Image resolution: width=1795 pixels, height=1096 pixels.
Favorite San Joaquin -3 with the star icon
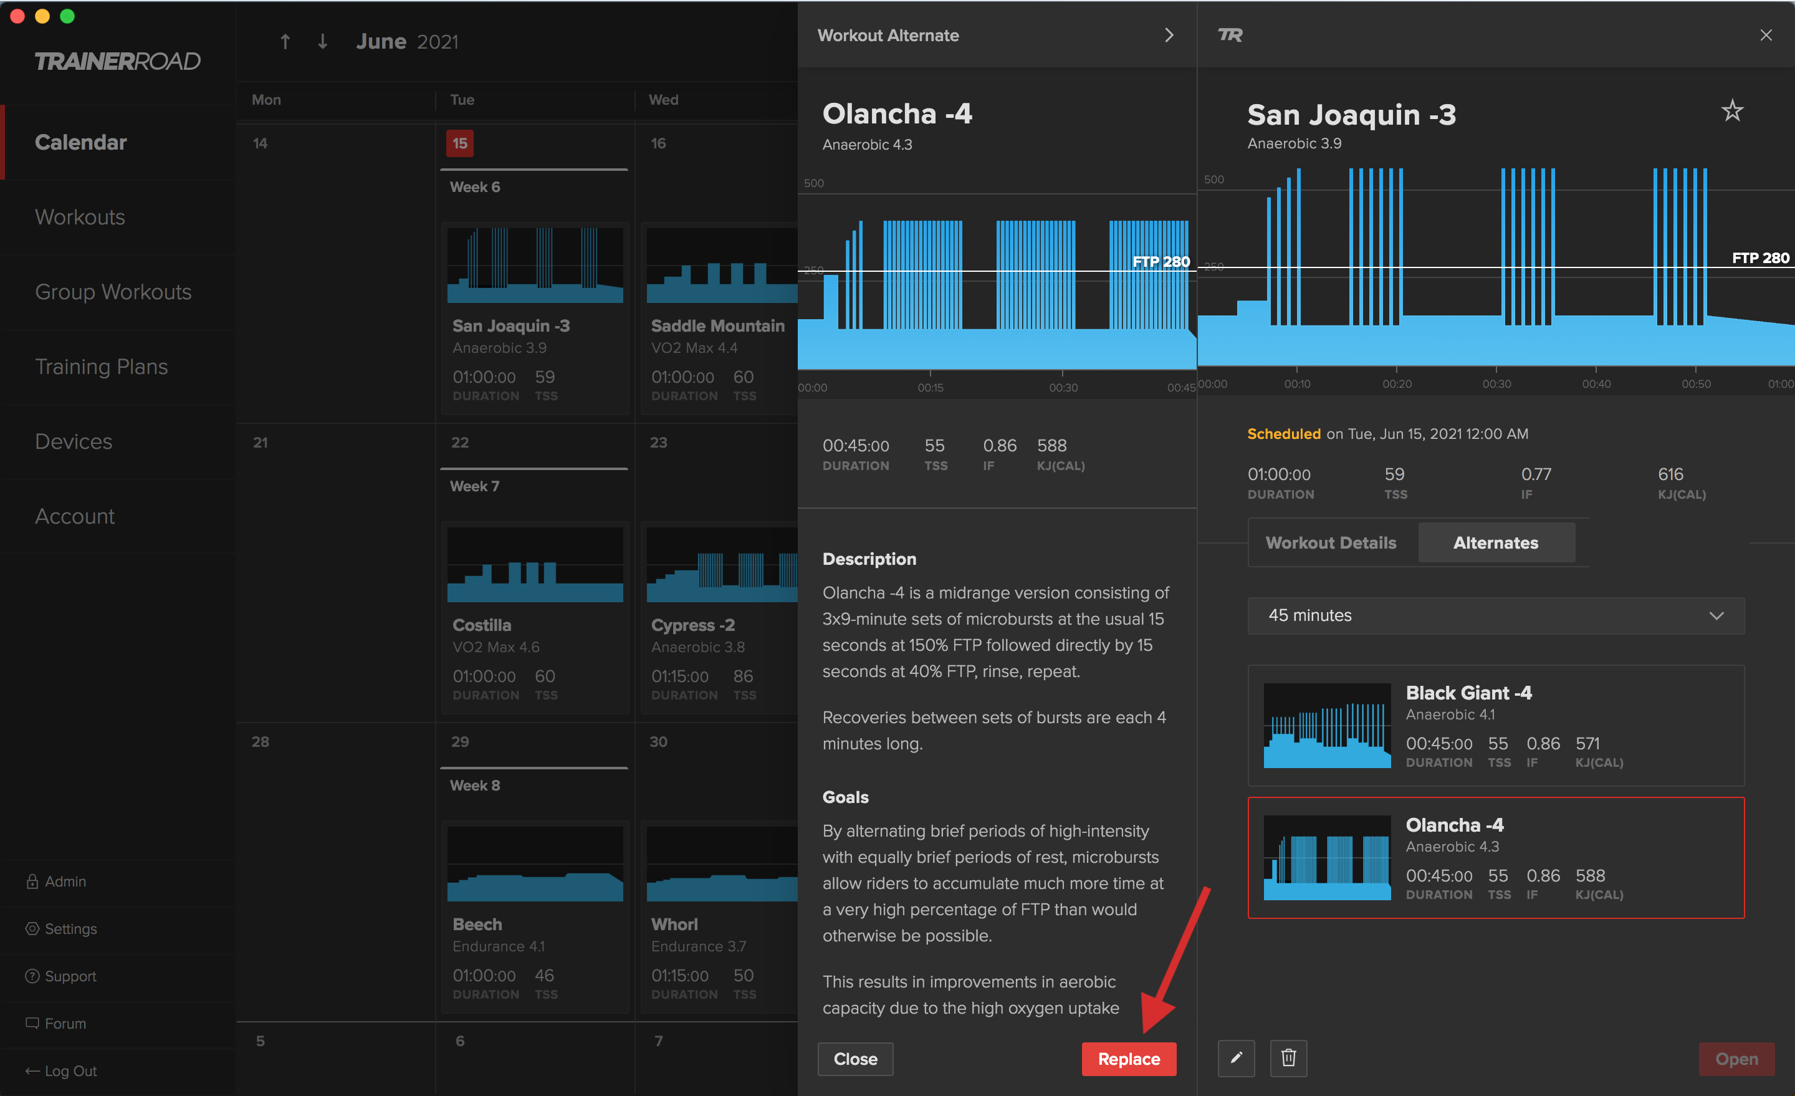click(x=1732, y=111)
